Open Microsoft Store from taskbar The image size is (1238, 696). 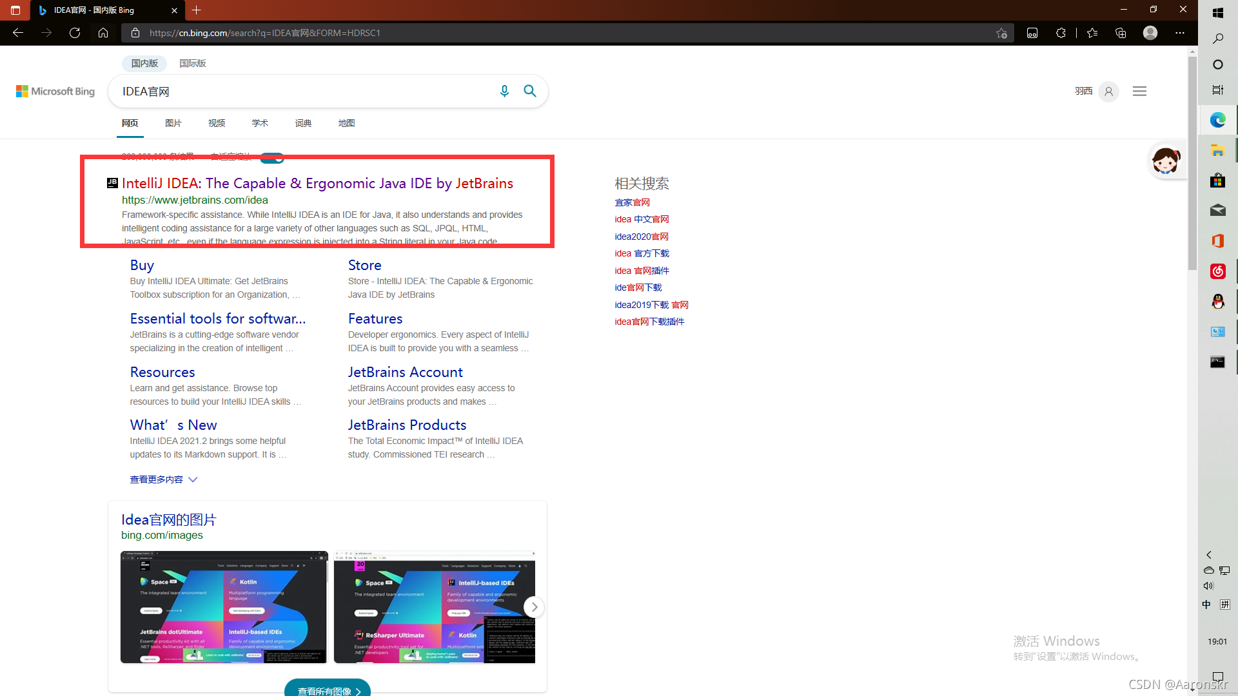1218,180
